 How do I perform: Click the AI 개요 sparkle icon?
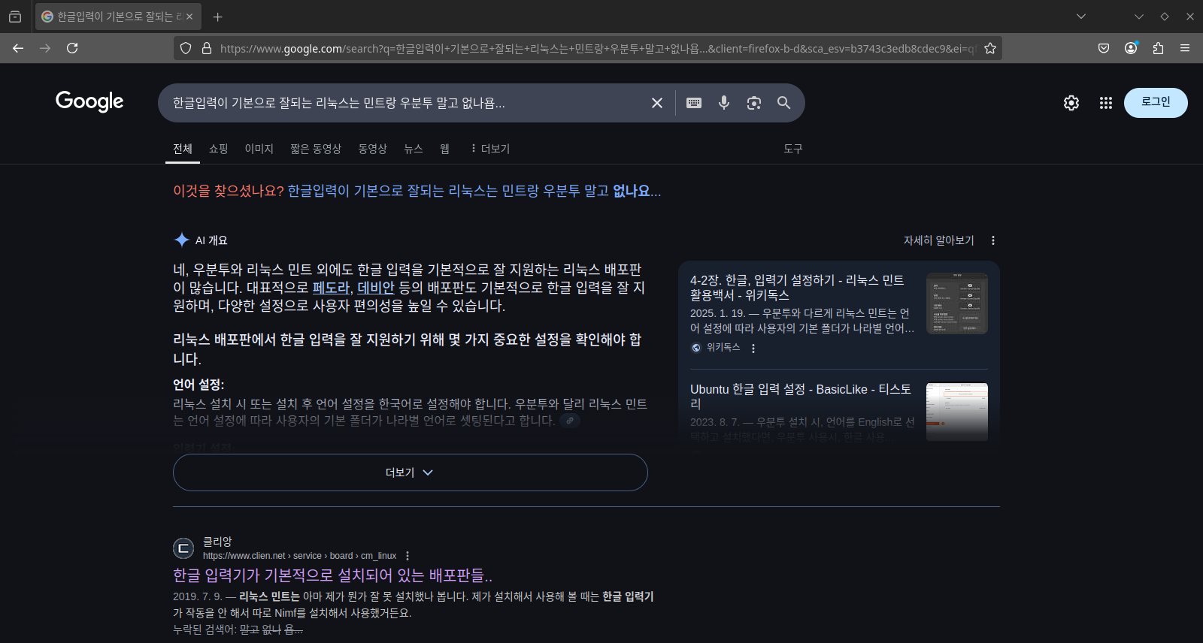[x=181, y=240]
